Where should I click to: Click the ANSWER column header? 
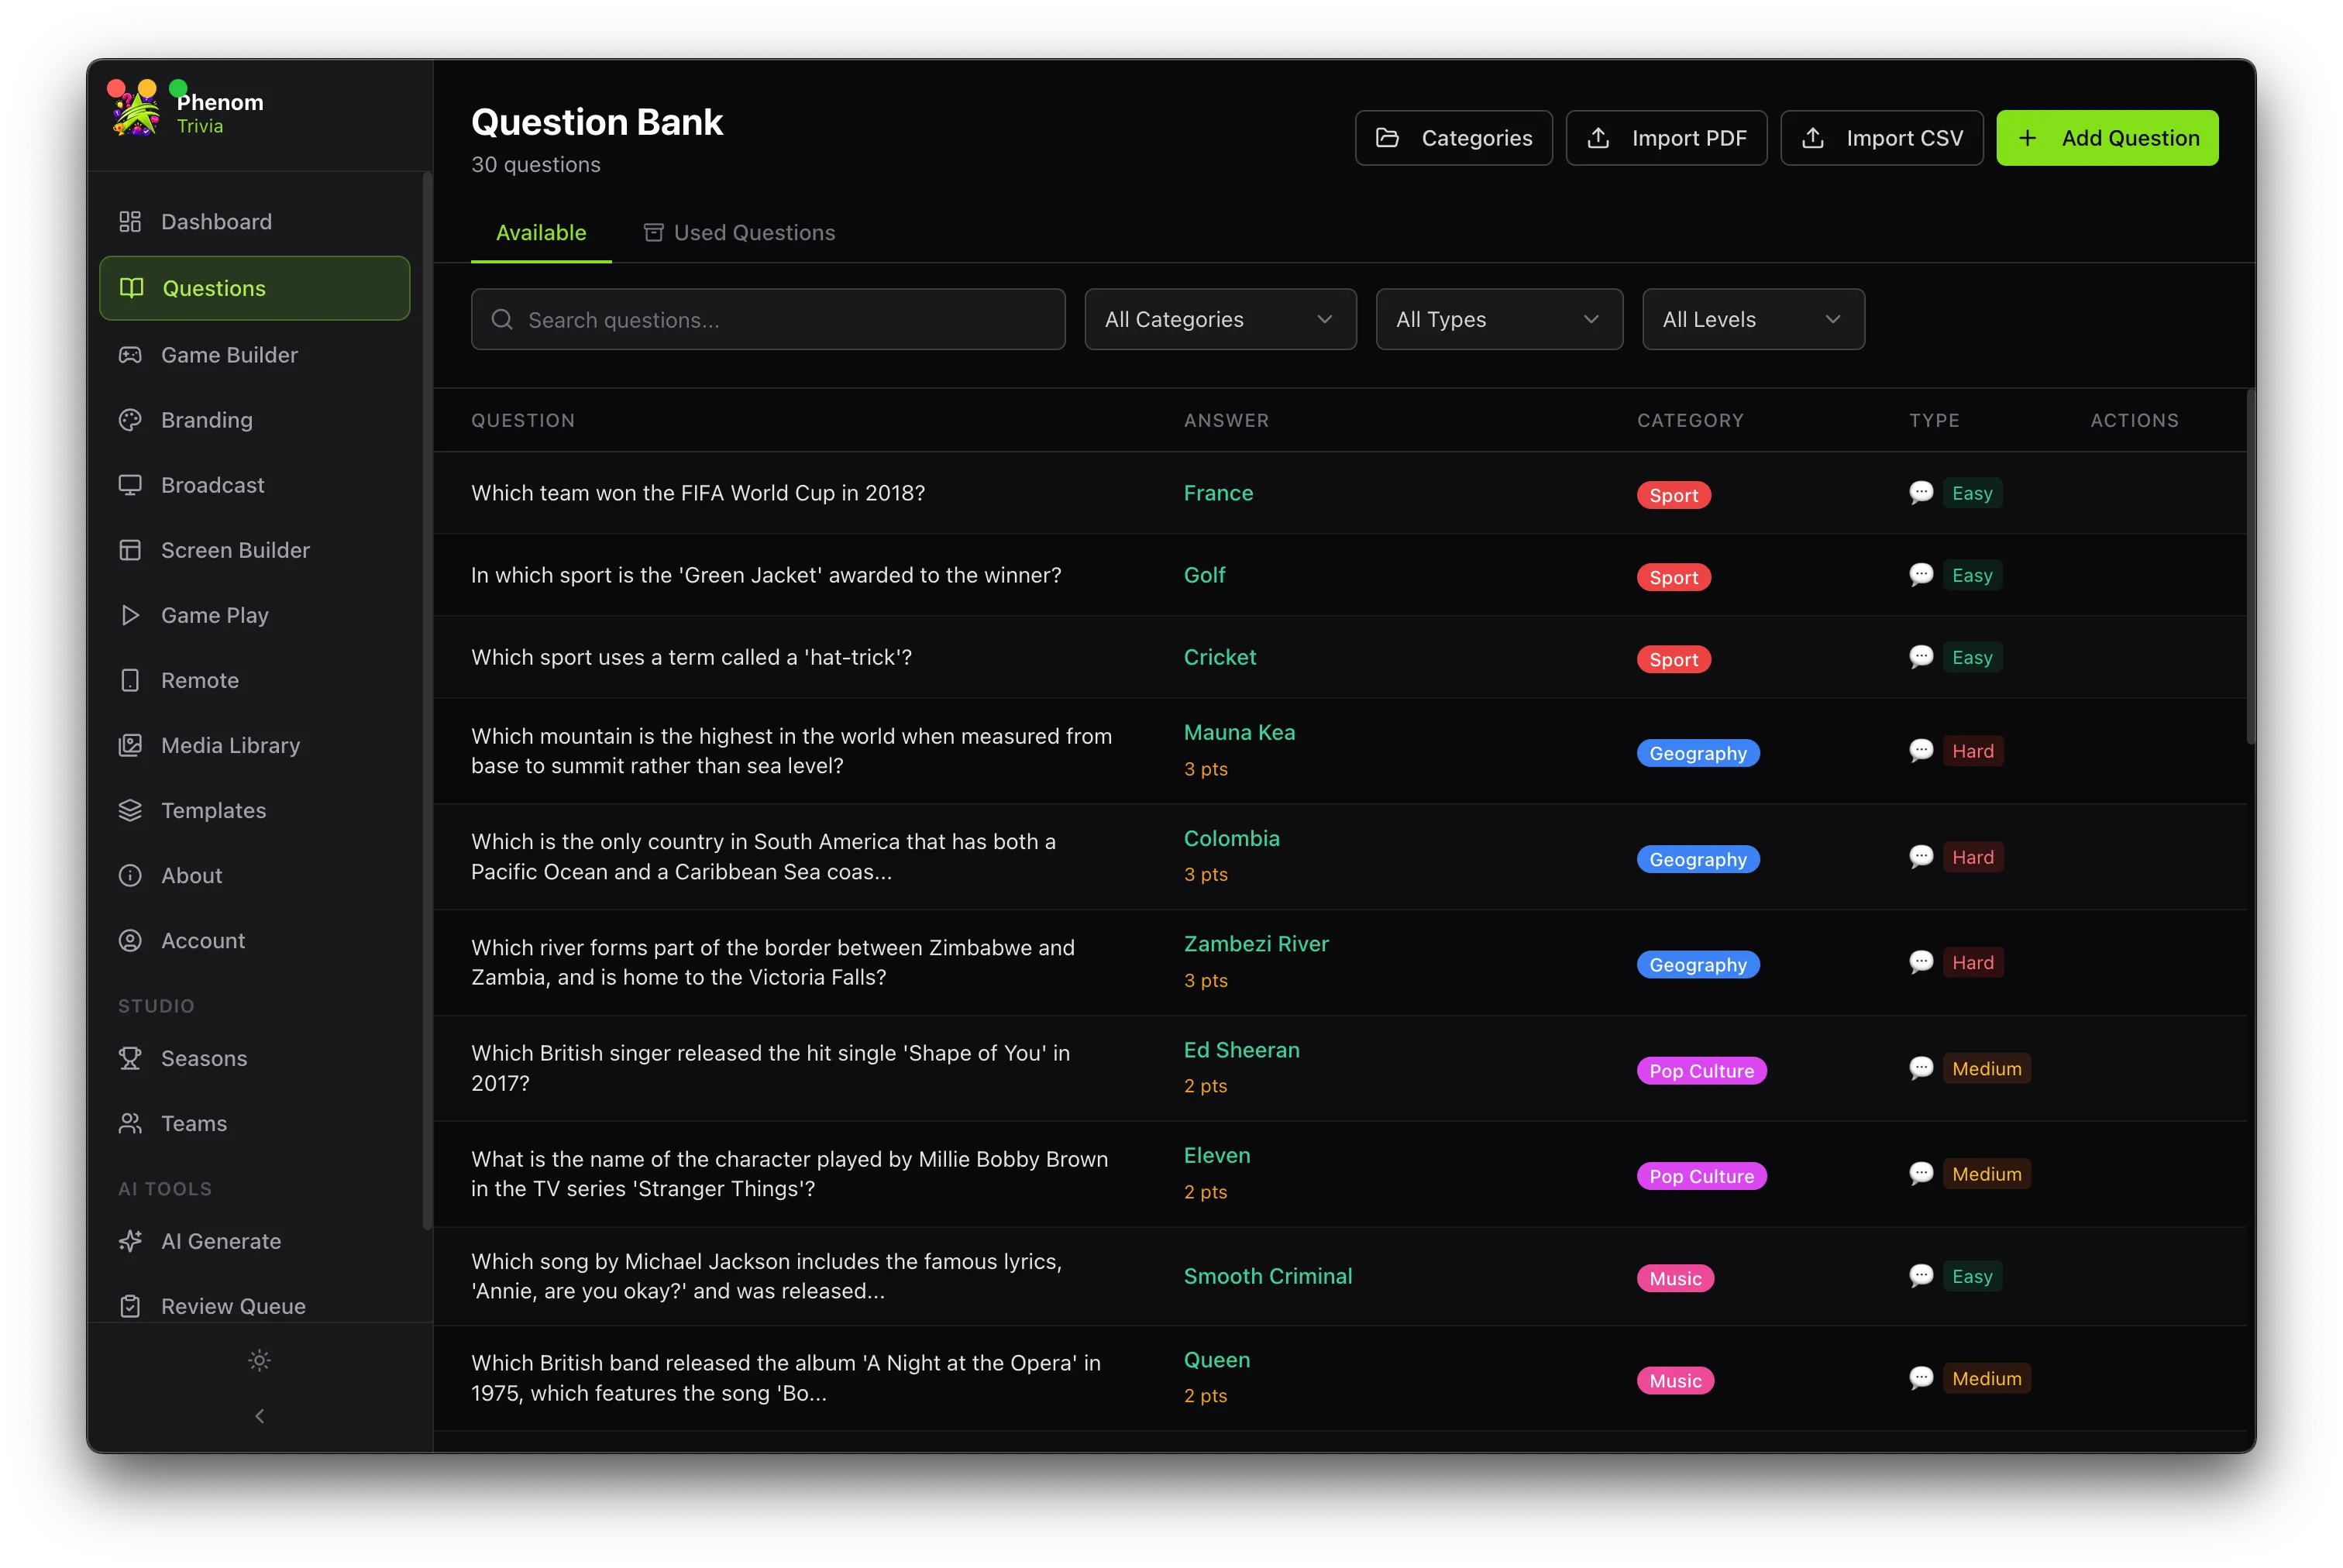coord(1226,421)
